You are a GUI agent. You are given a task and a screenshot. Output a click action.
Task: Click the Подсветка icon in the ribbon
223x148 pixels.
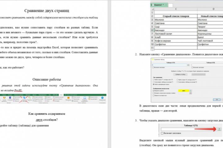click(x=29, y=97)
